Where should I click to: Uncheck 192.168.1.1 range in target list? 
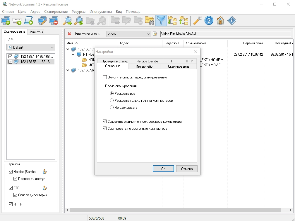click(10, 57)
